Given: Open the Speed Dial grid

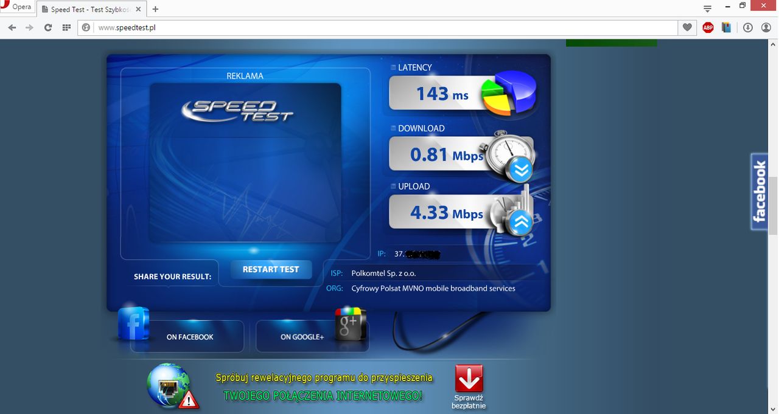Looking at the screenshot, I should (x=66, y=27).
